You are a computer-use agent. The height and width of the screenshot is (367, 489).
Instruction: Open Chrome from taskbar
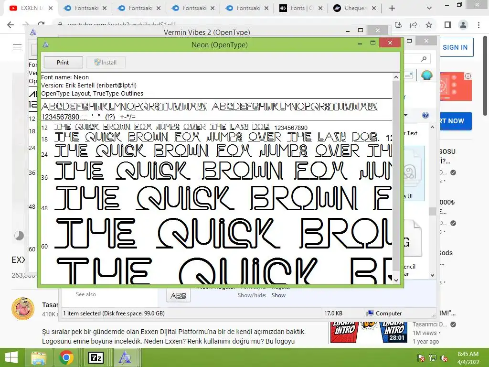pos(66,357)
